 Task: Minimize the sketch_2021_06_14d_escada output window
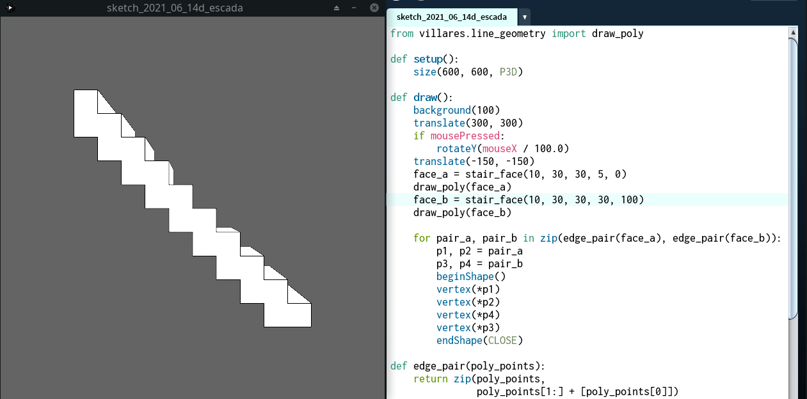pyautogui.click(x=354, y=8)
